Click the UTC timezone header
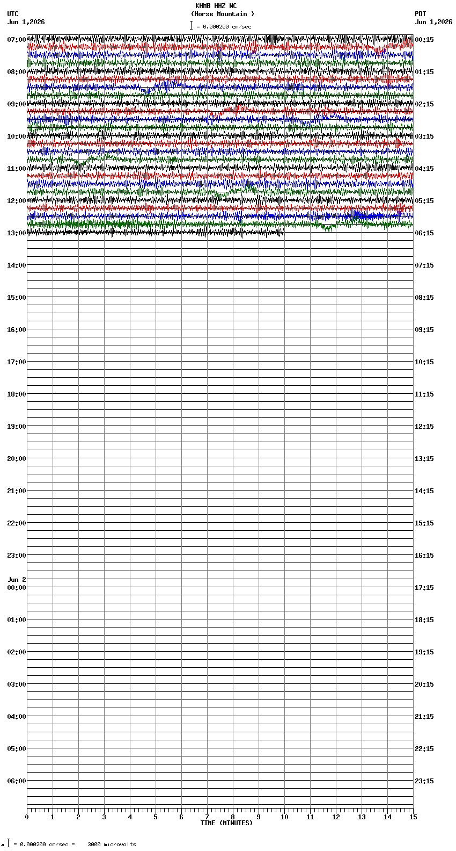456x851 pixels. 13,14
